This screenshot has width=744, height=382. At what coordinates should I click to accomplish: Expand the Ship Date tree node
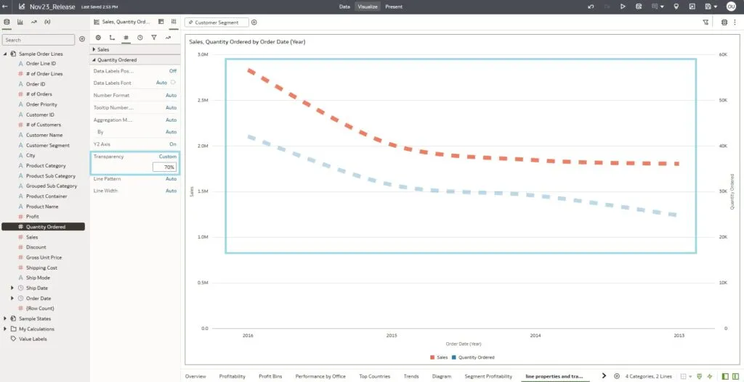point(12,288)
